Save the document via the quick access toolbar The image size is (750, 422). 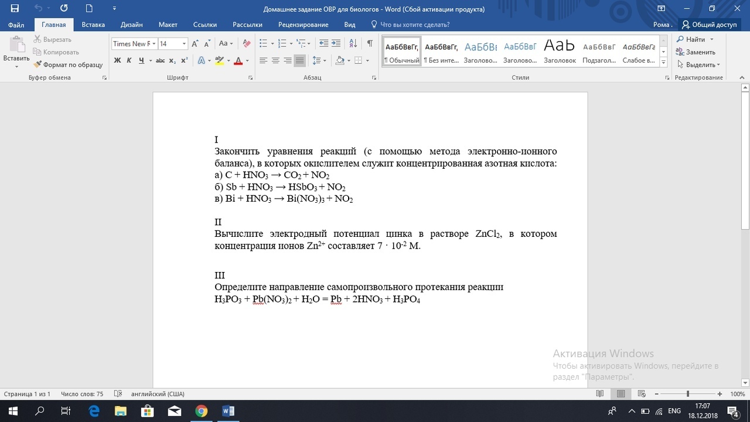tap(15, 9)
